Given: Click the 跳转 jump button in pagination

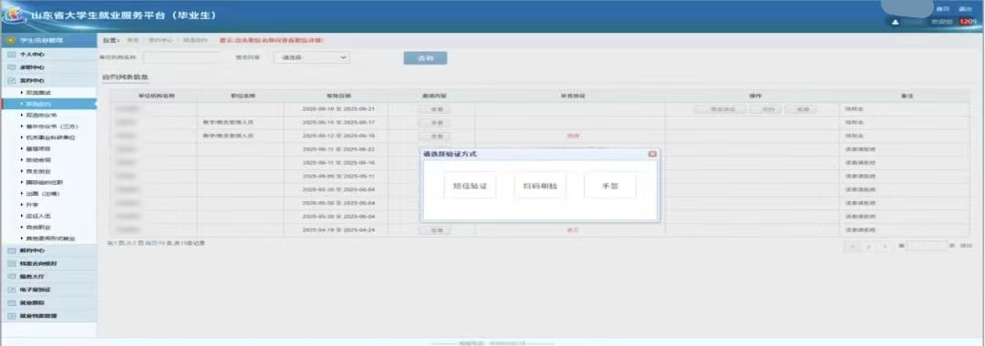Looking at the screenshot, I should tap(967, 246).
